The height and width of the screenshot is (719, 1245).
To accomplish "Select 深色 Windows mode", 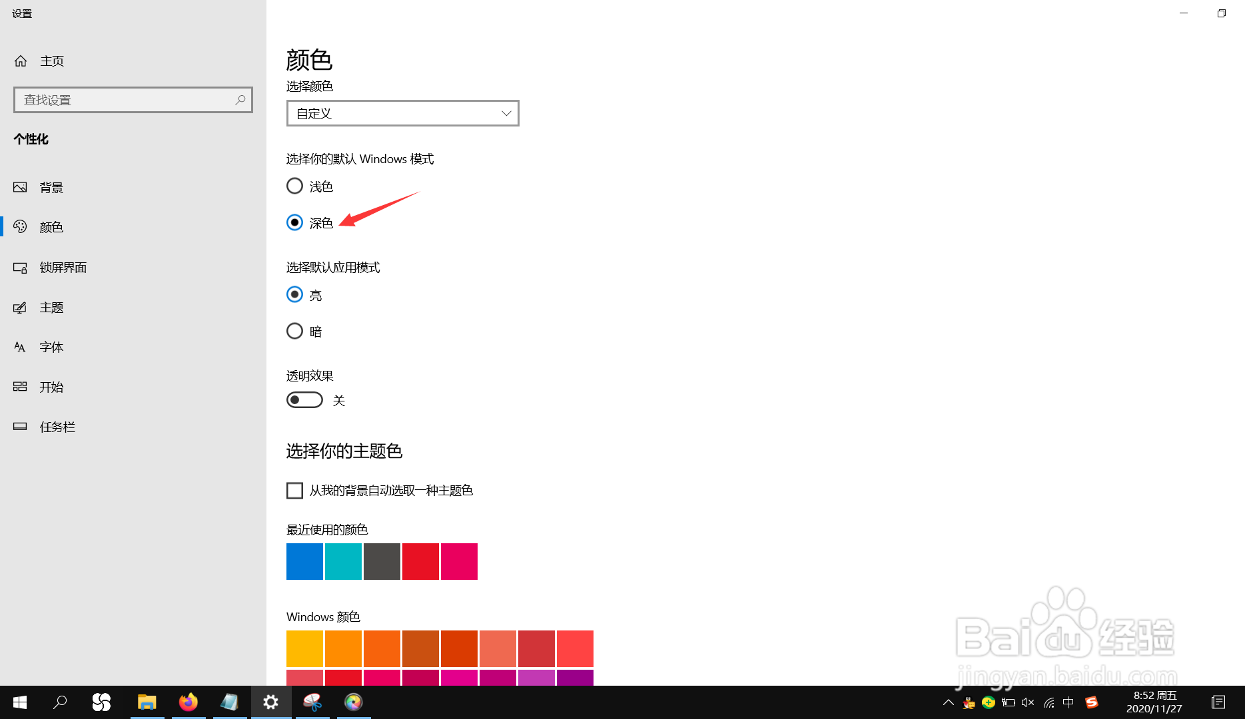I will tap(310, 223).
